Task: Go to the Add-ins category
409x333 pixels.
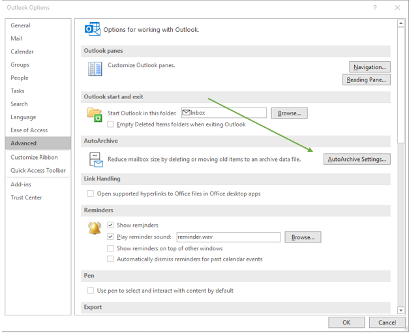Action: point(38,184)
